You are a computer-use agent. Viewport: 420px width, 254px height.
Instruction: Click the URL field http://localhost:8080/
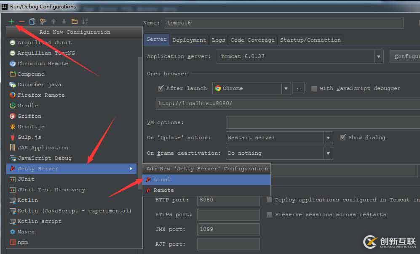288,104
